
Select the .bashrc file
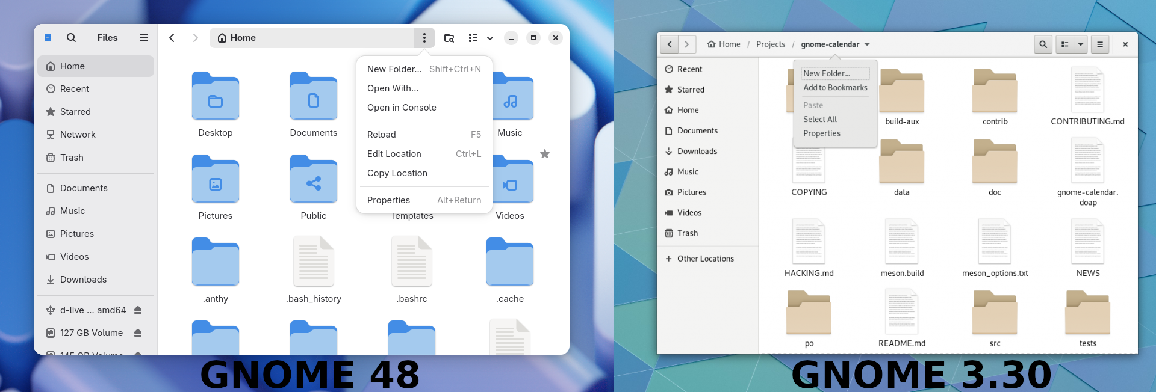coord(412,262)
